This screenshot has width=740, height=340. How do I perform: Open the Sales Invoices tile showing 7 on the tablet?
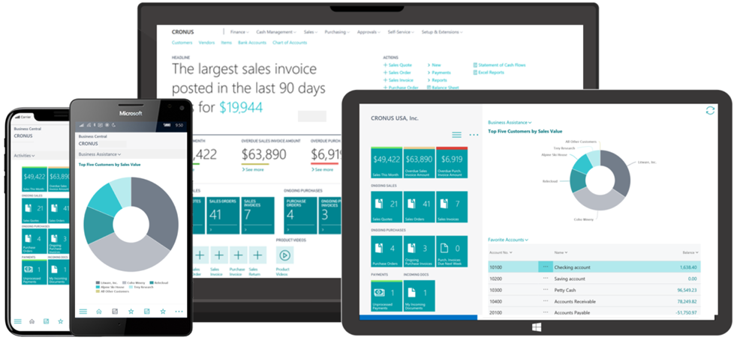click(452, 207)
